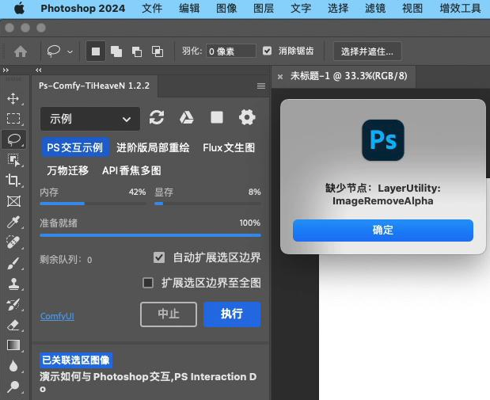This screenshot has height=400, width=490.
Task: Select the Brush tool
Action: 13,263
